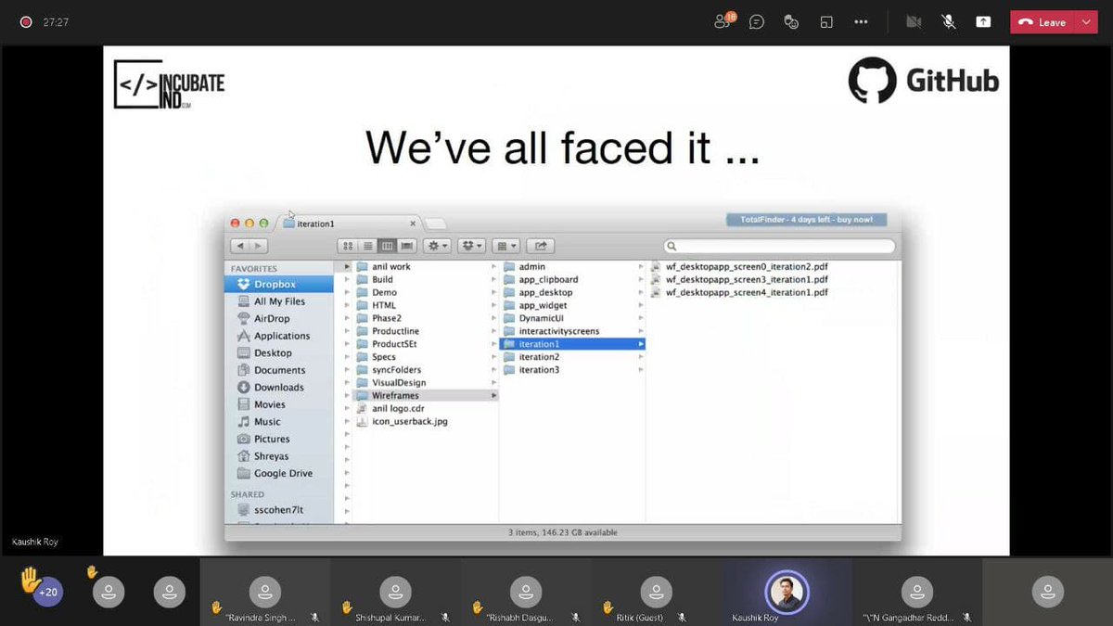Turn on the camera
The height and width of the screenshot is (626, 1113).
point(914,22)
